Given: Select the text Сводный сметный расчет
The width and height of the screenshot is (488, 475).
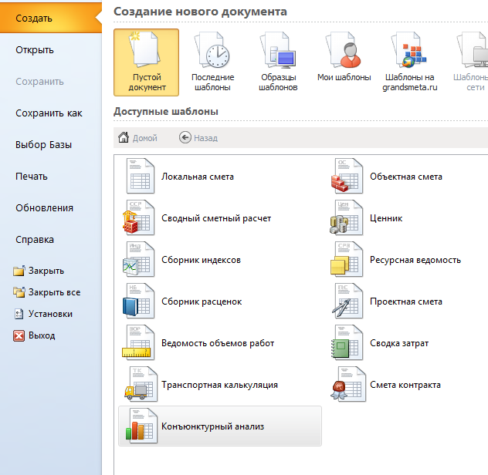Looking at the screenshot, I should pos(216,218).
